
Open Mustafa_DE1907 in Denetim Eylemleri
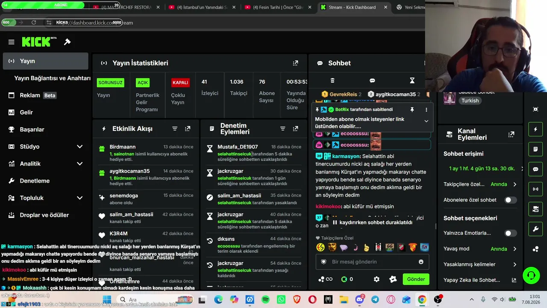coord(238,147)
